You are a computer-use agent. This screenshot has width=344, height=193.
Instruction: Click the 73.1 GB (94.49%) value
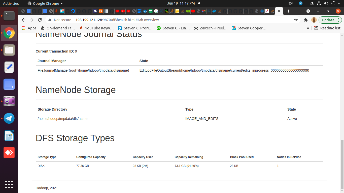(187, 166)
